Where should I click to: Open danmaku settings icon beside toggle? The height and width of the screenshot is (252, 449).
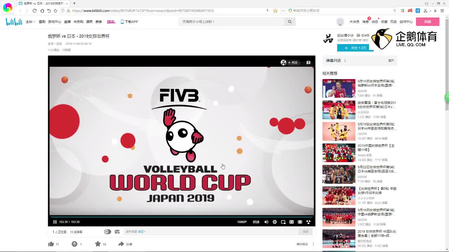click(x=117, y=232)
